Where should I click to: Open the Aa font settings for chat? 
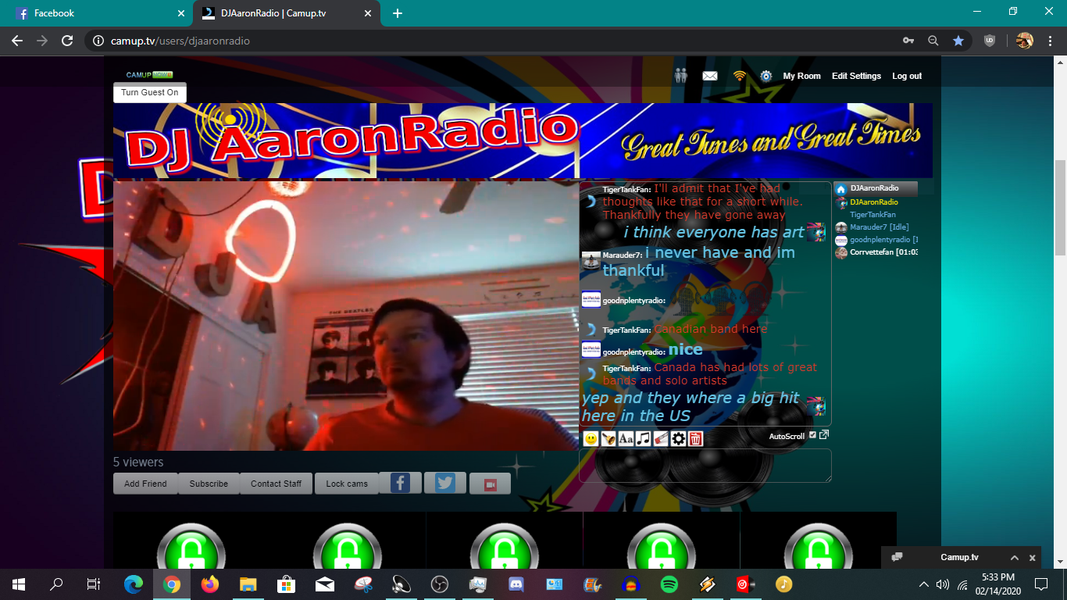[626, 438]
